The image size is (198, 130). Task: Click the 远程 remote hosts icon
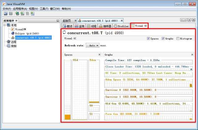click(x=9, y=42)
